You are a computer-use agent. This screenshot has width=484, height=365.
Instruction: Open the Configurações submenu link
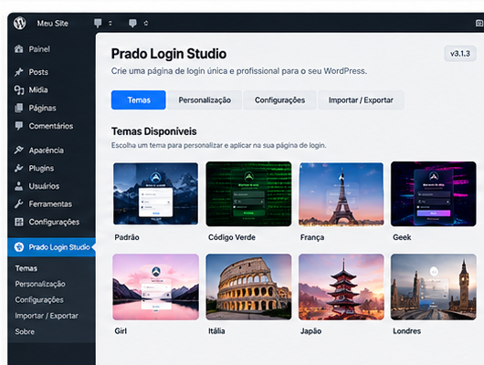[x=39, y=300]
